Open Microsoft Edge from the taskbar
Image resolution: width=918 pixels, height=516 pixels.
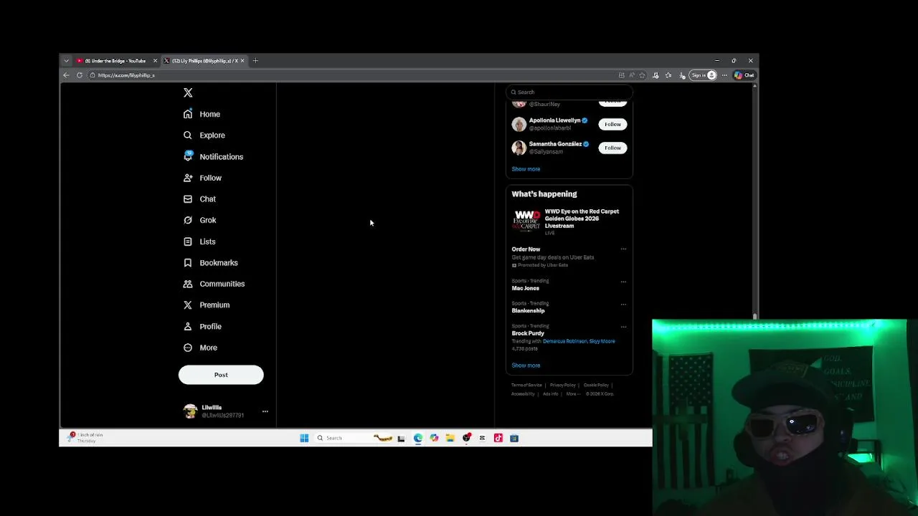pos(418,438)
